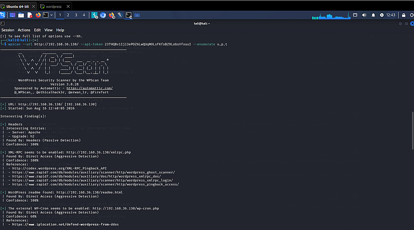This screenshot has height=230, width=414.
Task: Open the Session menu
Action: tap(7, 30)
